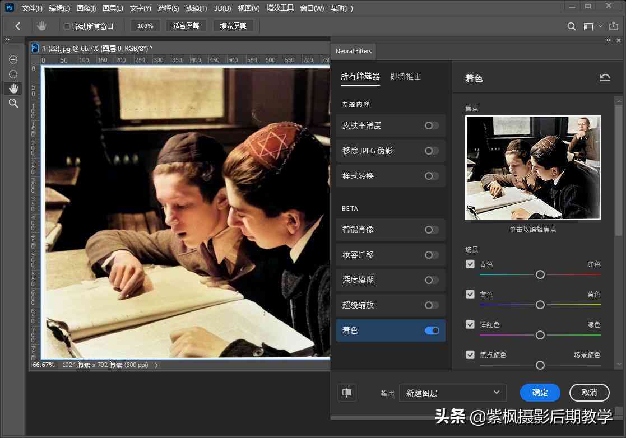Click the 66.67% zoom field in status bar

tap(44, 365)
